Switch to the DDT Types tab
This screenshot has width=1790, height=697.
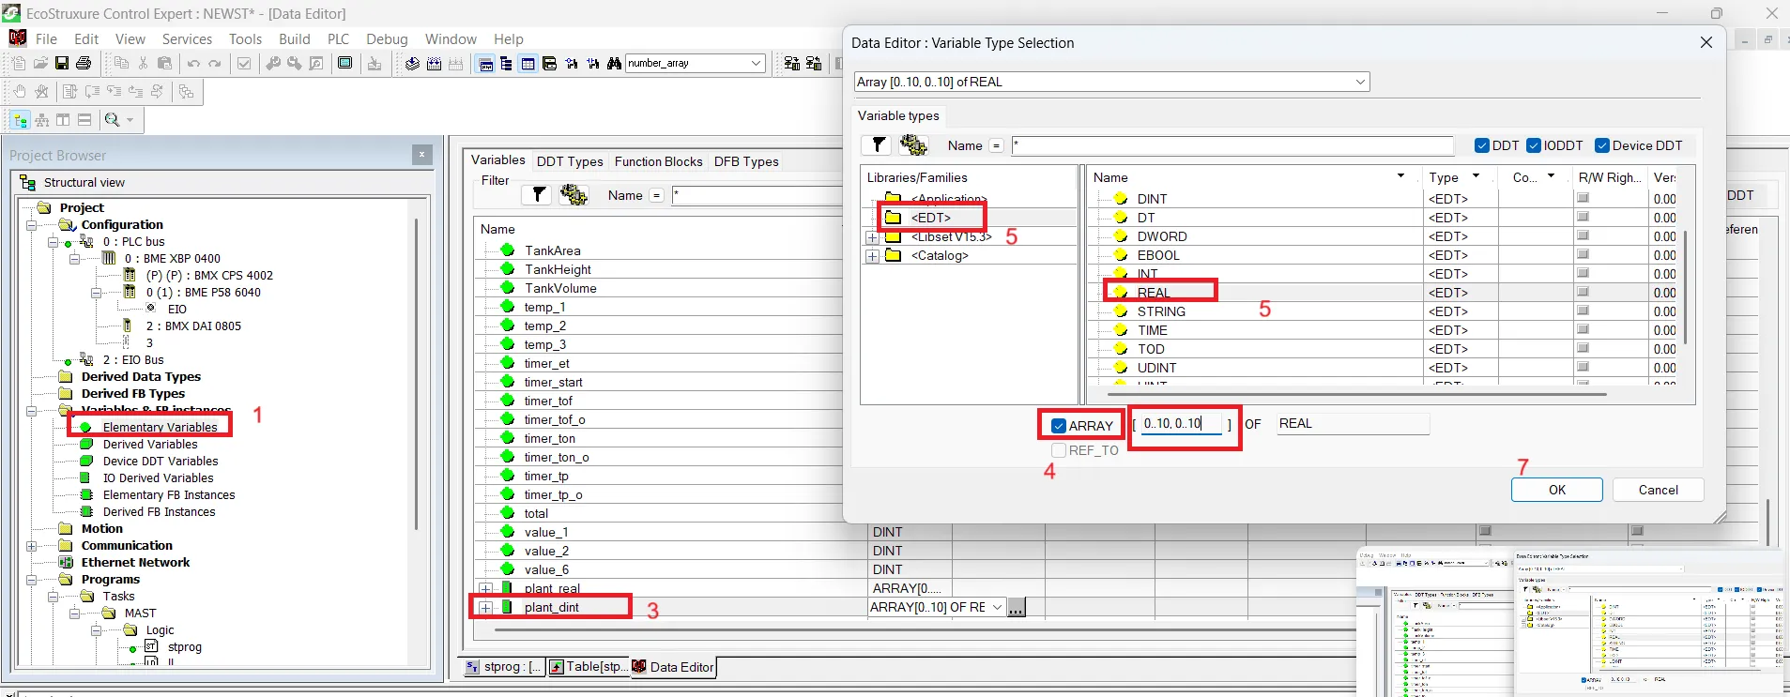570,161
